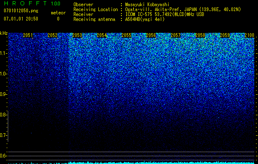Click the 2059 time marker label

click(225, 35)
